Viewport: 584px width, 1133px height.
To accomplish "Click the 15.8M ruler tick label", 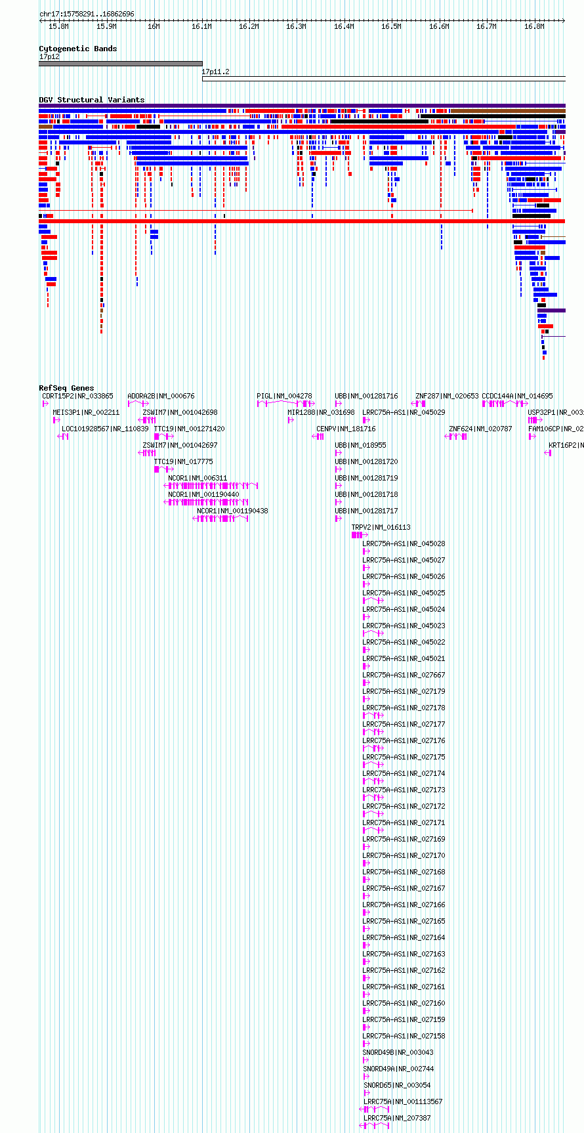I will [59, 26].
